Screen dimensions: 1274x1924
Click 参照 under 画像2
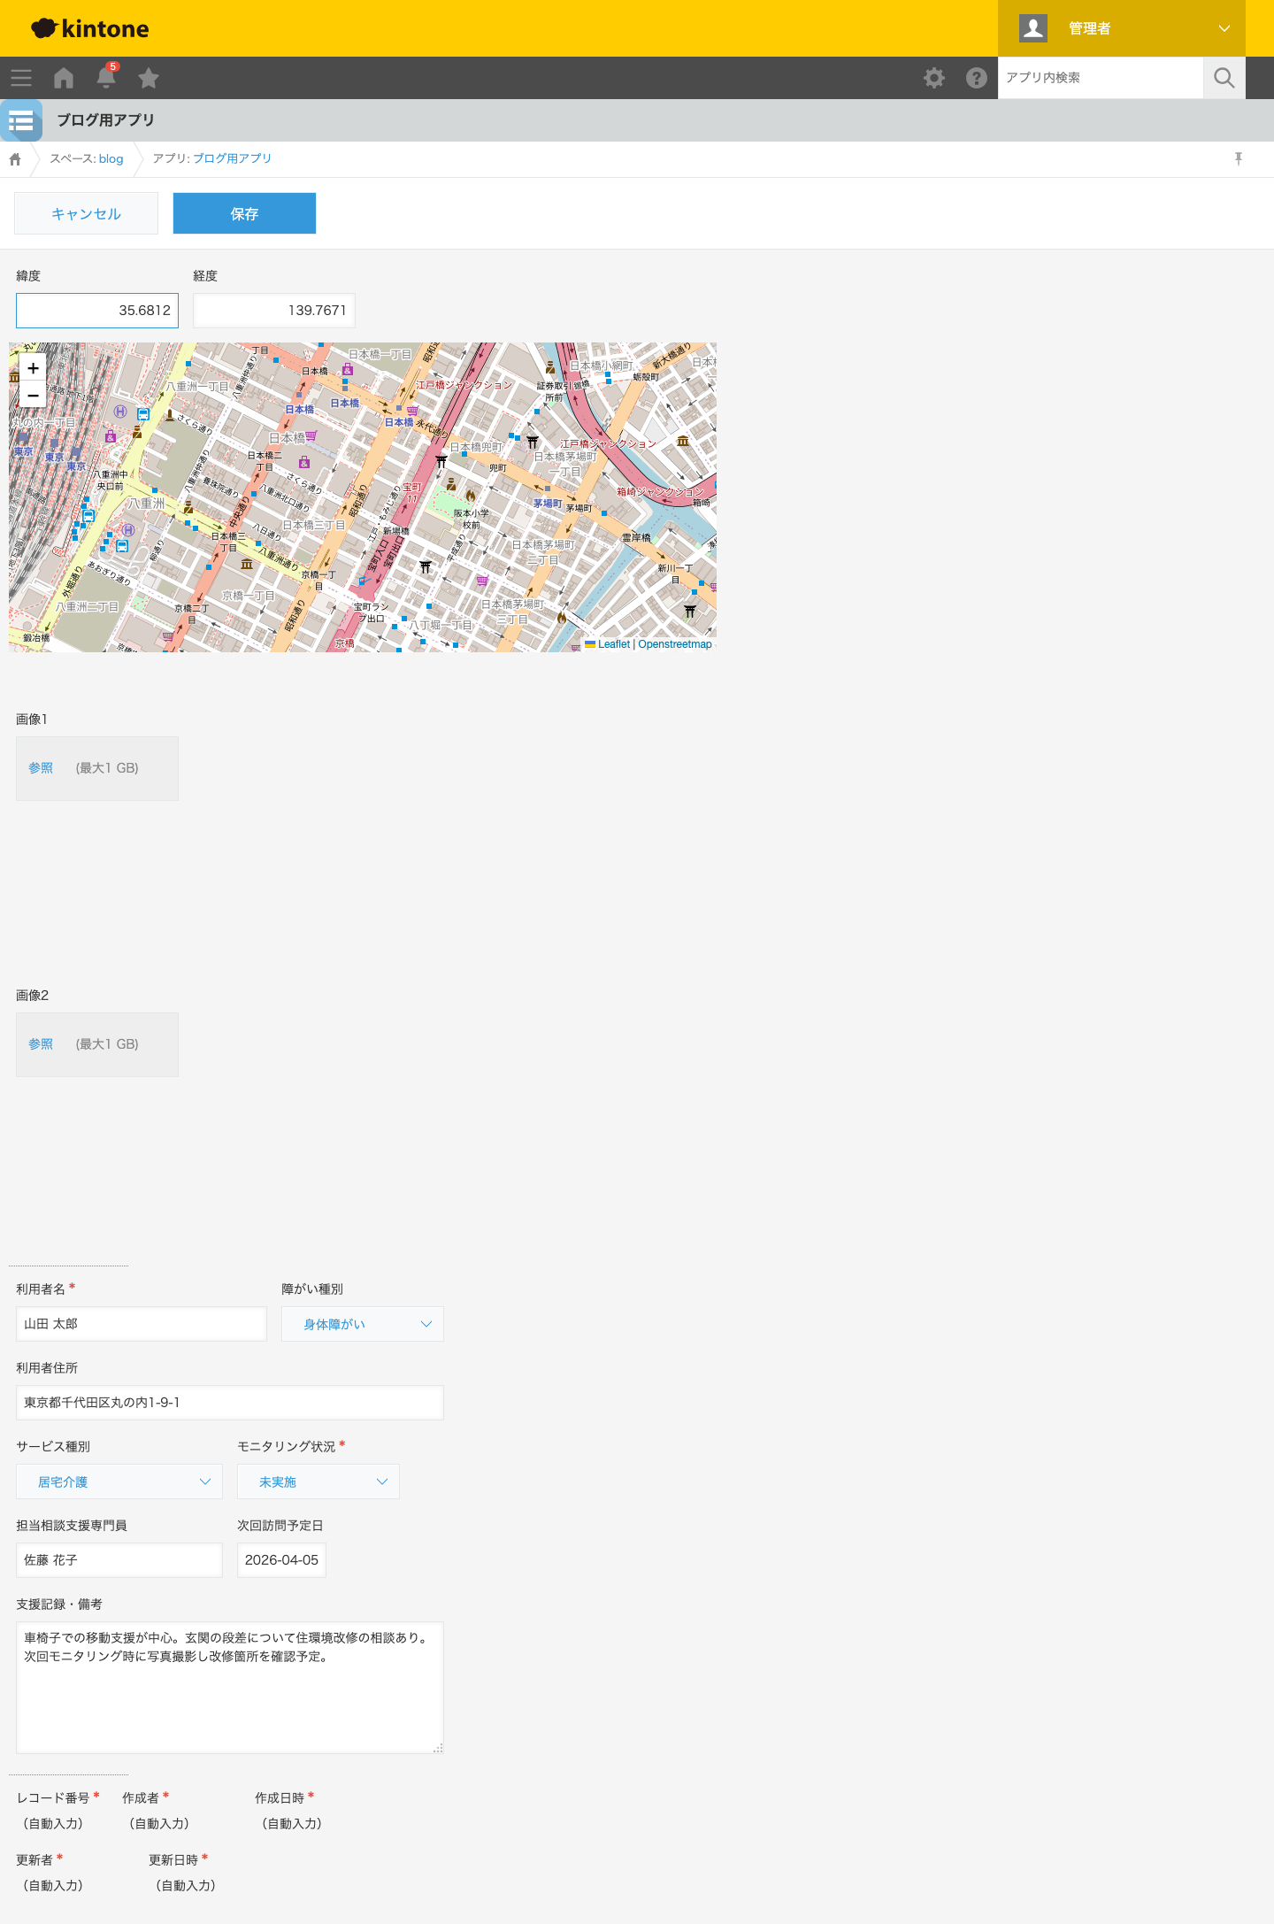41,1044
